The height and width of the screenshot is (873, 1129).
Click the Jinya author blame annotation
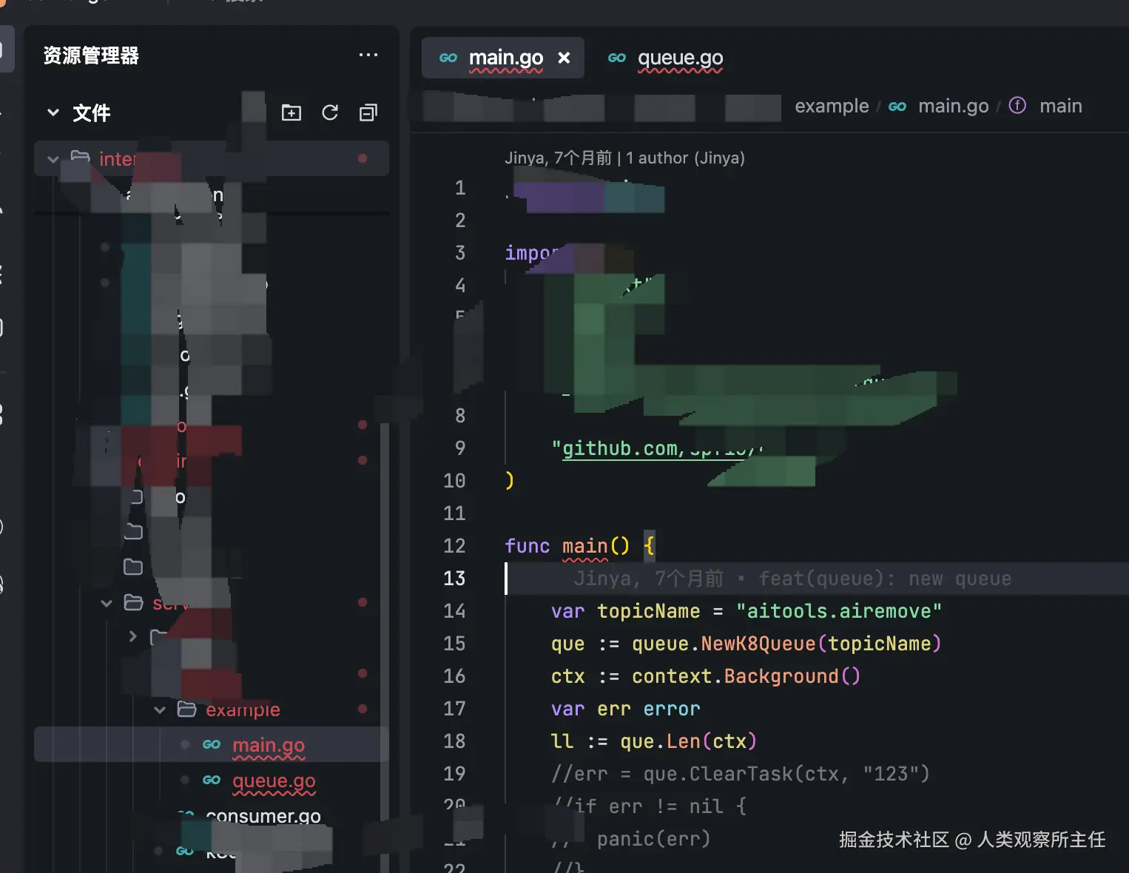coord(624,158)
